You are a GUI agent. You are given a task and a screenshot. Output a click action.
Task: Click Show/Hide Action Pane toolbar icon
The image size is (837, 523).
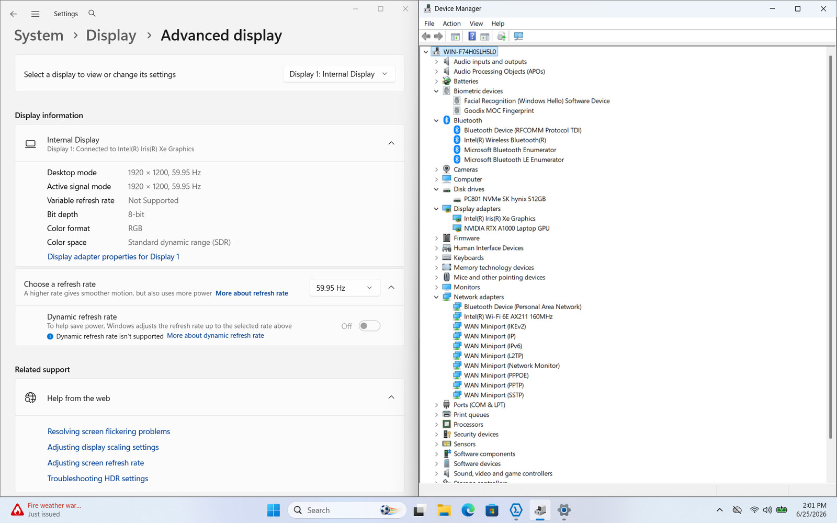pos(485,36)
